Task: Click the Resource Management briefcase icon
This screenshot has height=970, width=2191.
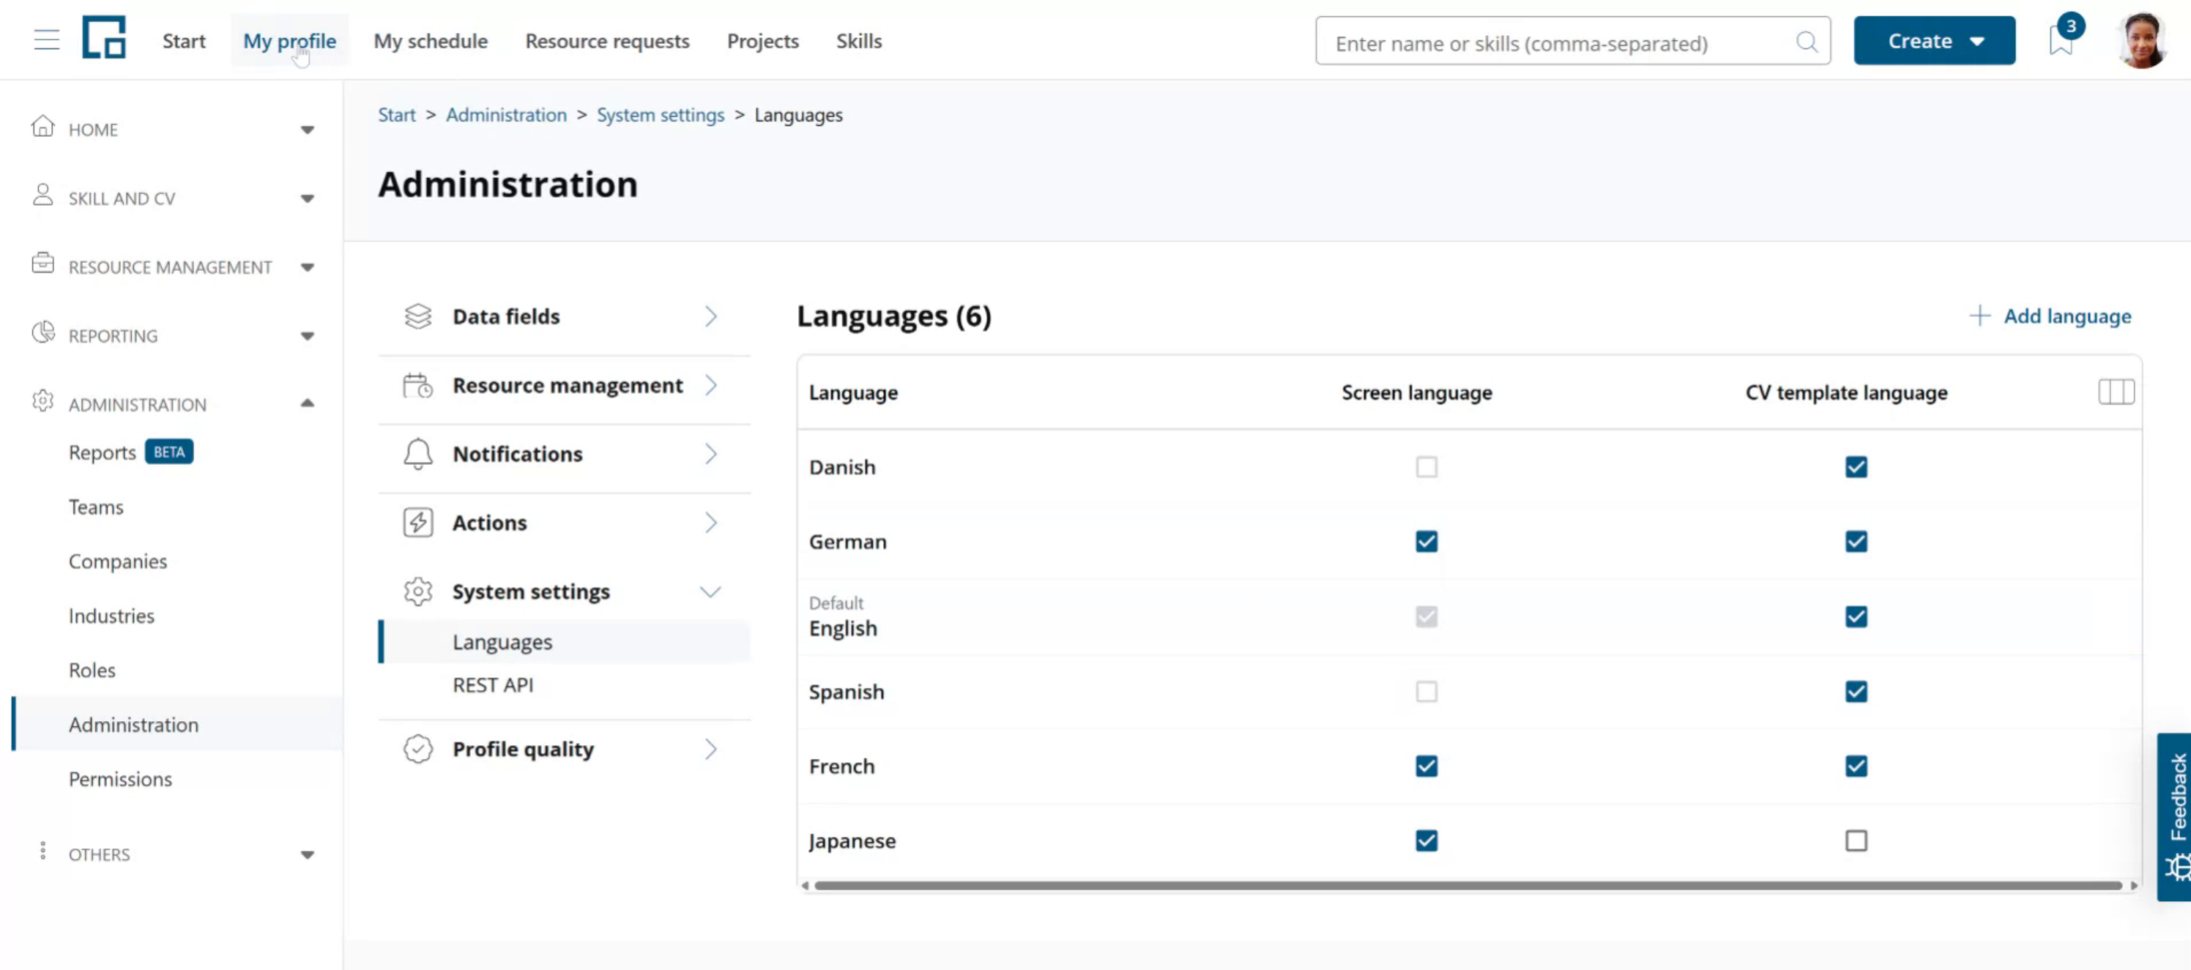Action: point(42,264)
